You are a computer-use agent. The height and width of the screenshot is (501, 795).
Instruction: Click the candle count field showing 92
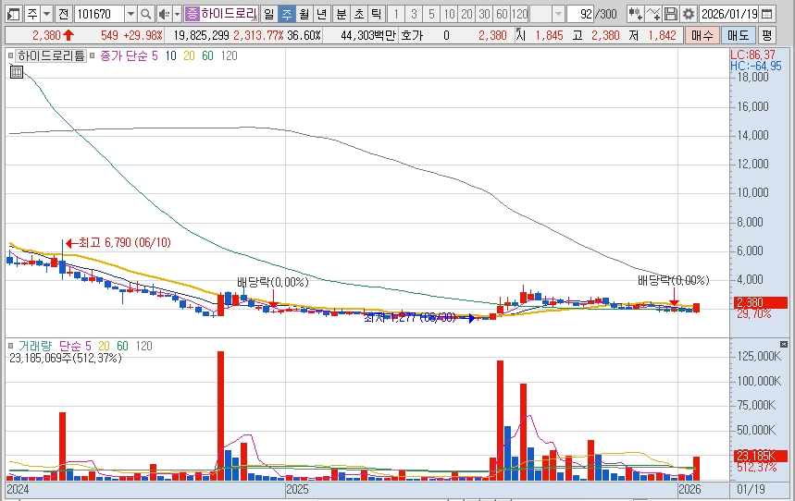pos(580,14)
